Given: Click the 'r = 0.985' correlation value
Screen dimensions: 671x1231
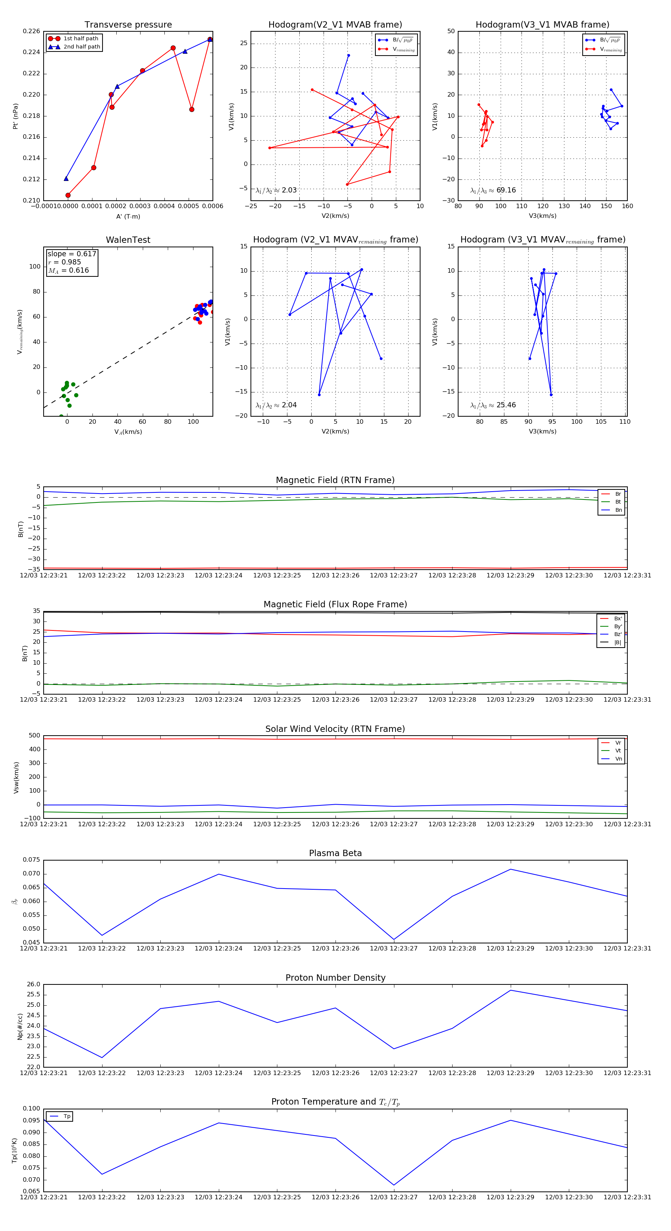Looking at the screenshot, I should coord(64,262).
